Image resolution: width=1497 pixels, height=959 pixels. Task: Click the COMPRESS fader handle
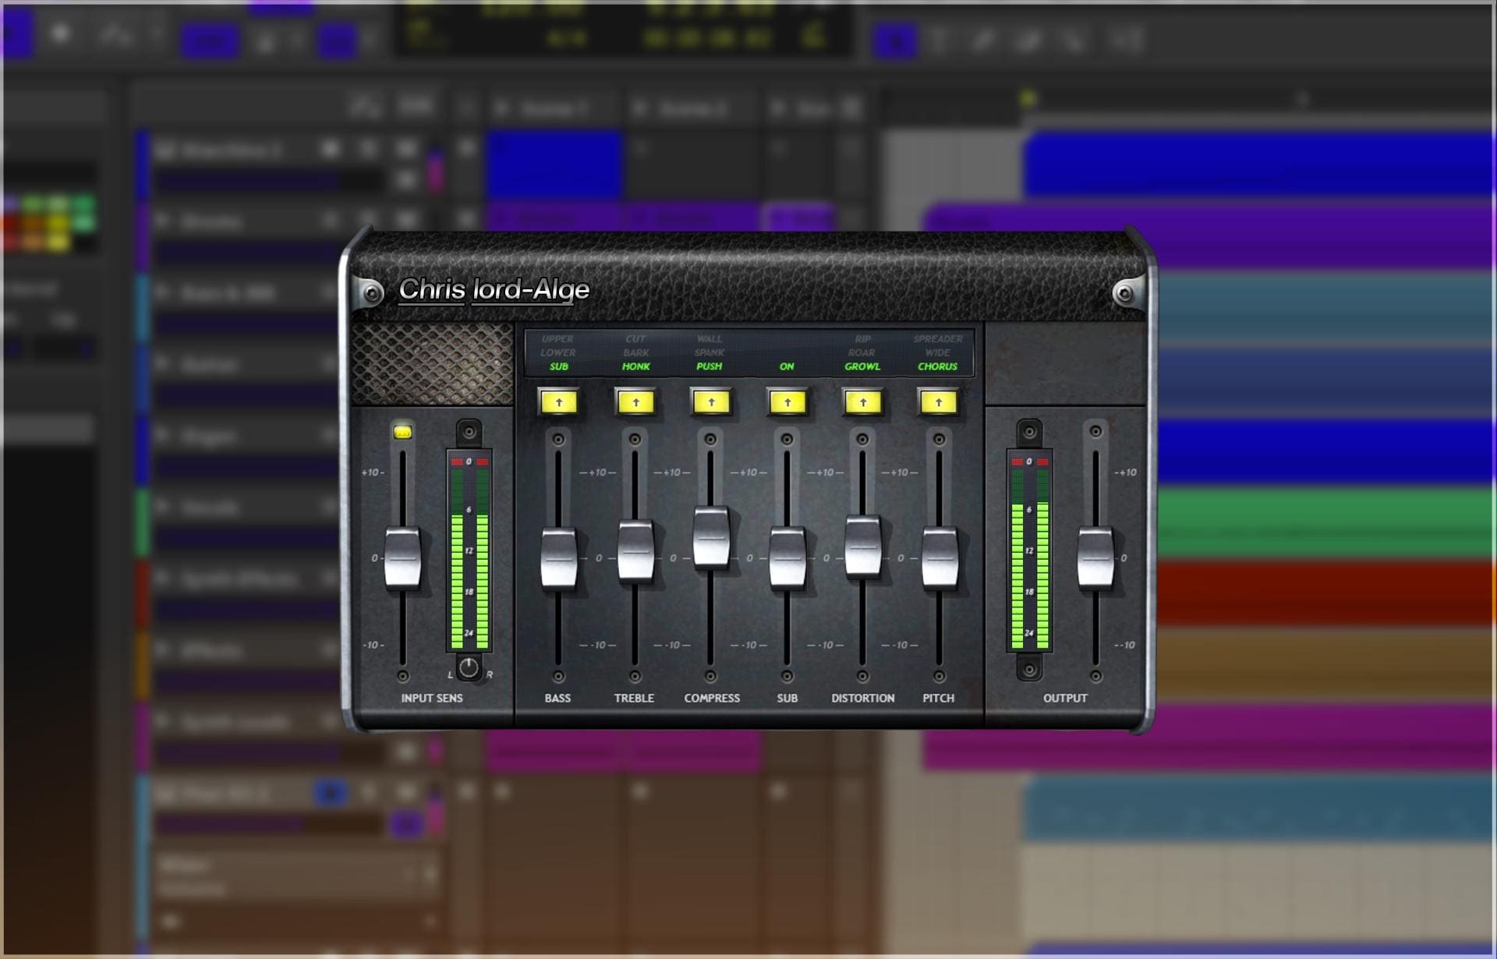point(711,537)
